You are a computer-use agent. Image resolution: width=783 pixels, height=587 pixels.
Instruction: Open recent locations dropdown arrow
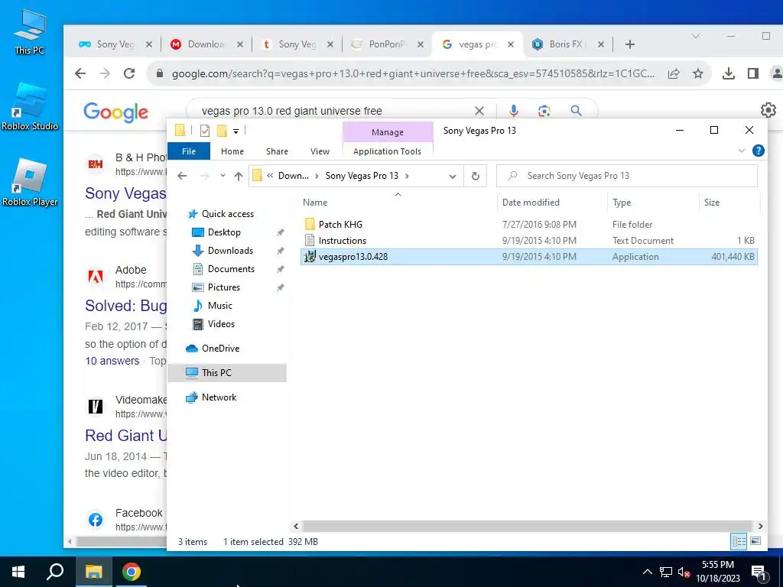pos(223,176)
